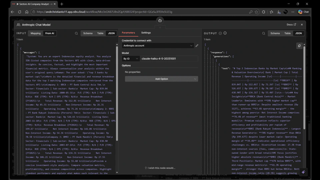The height and width of the screenshot is (180, 320).
Task: Show output Schema view
Action: 275,33
